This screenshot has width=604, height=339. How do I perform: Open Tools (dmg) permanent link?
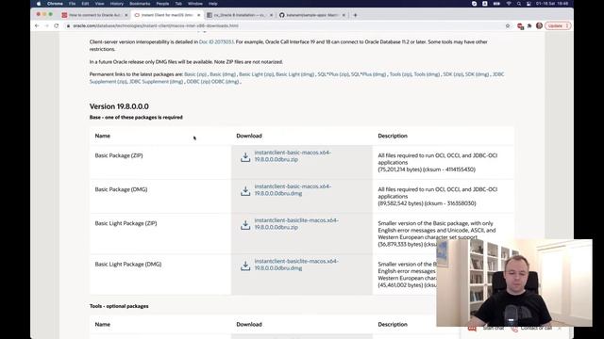pyautogui.click(x=427, y=74)
